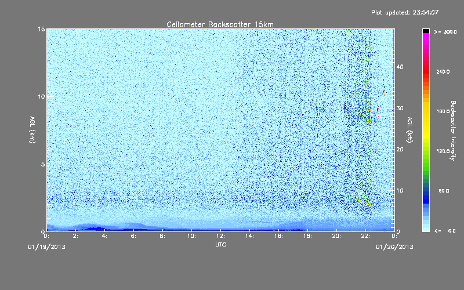Click the "20:" hour tick label
464x290 pixels.
tap(336, 236)
